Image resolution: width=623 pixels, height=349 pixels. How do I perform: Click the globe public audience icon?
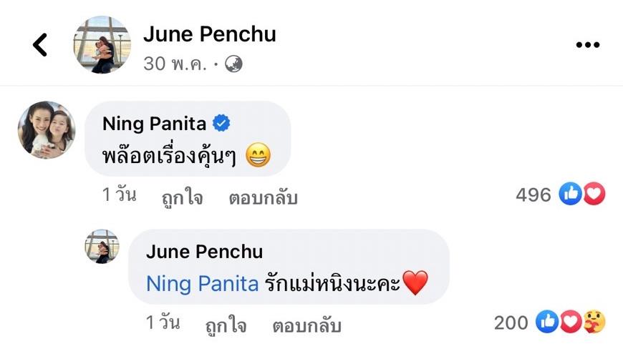pos(234,64)
